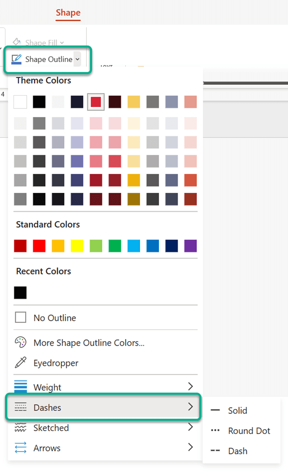Open the Shape Outline dropdown arrow
This screenshot has width=288, height=471.
(x=78, y=59)
